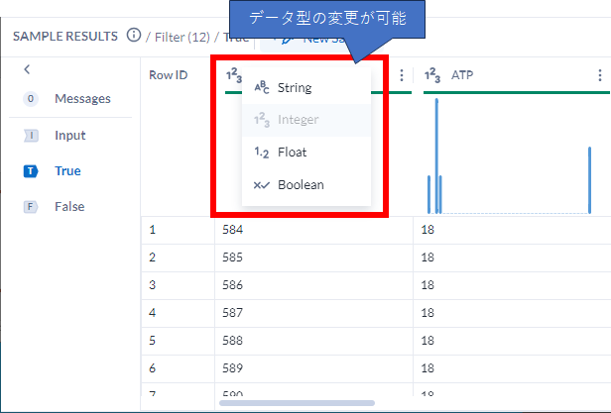
Task: Click the grayed Integer type option
Action: click(298, 120)
